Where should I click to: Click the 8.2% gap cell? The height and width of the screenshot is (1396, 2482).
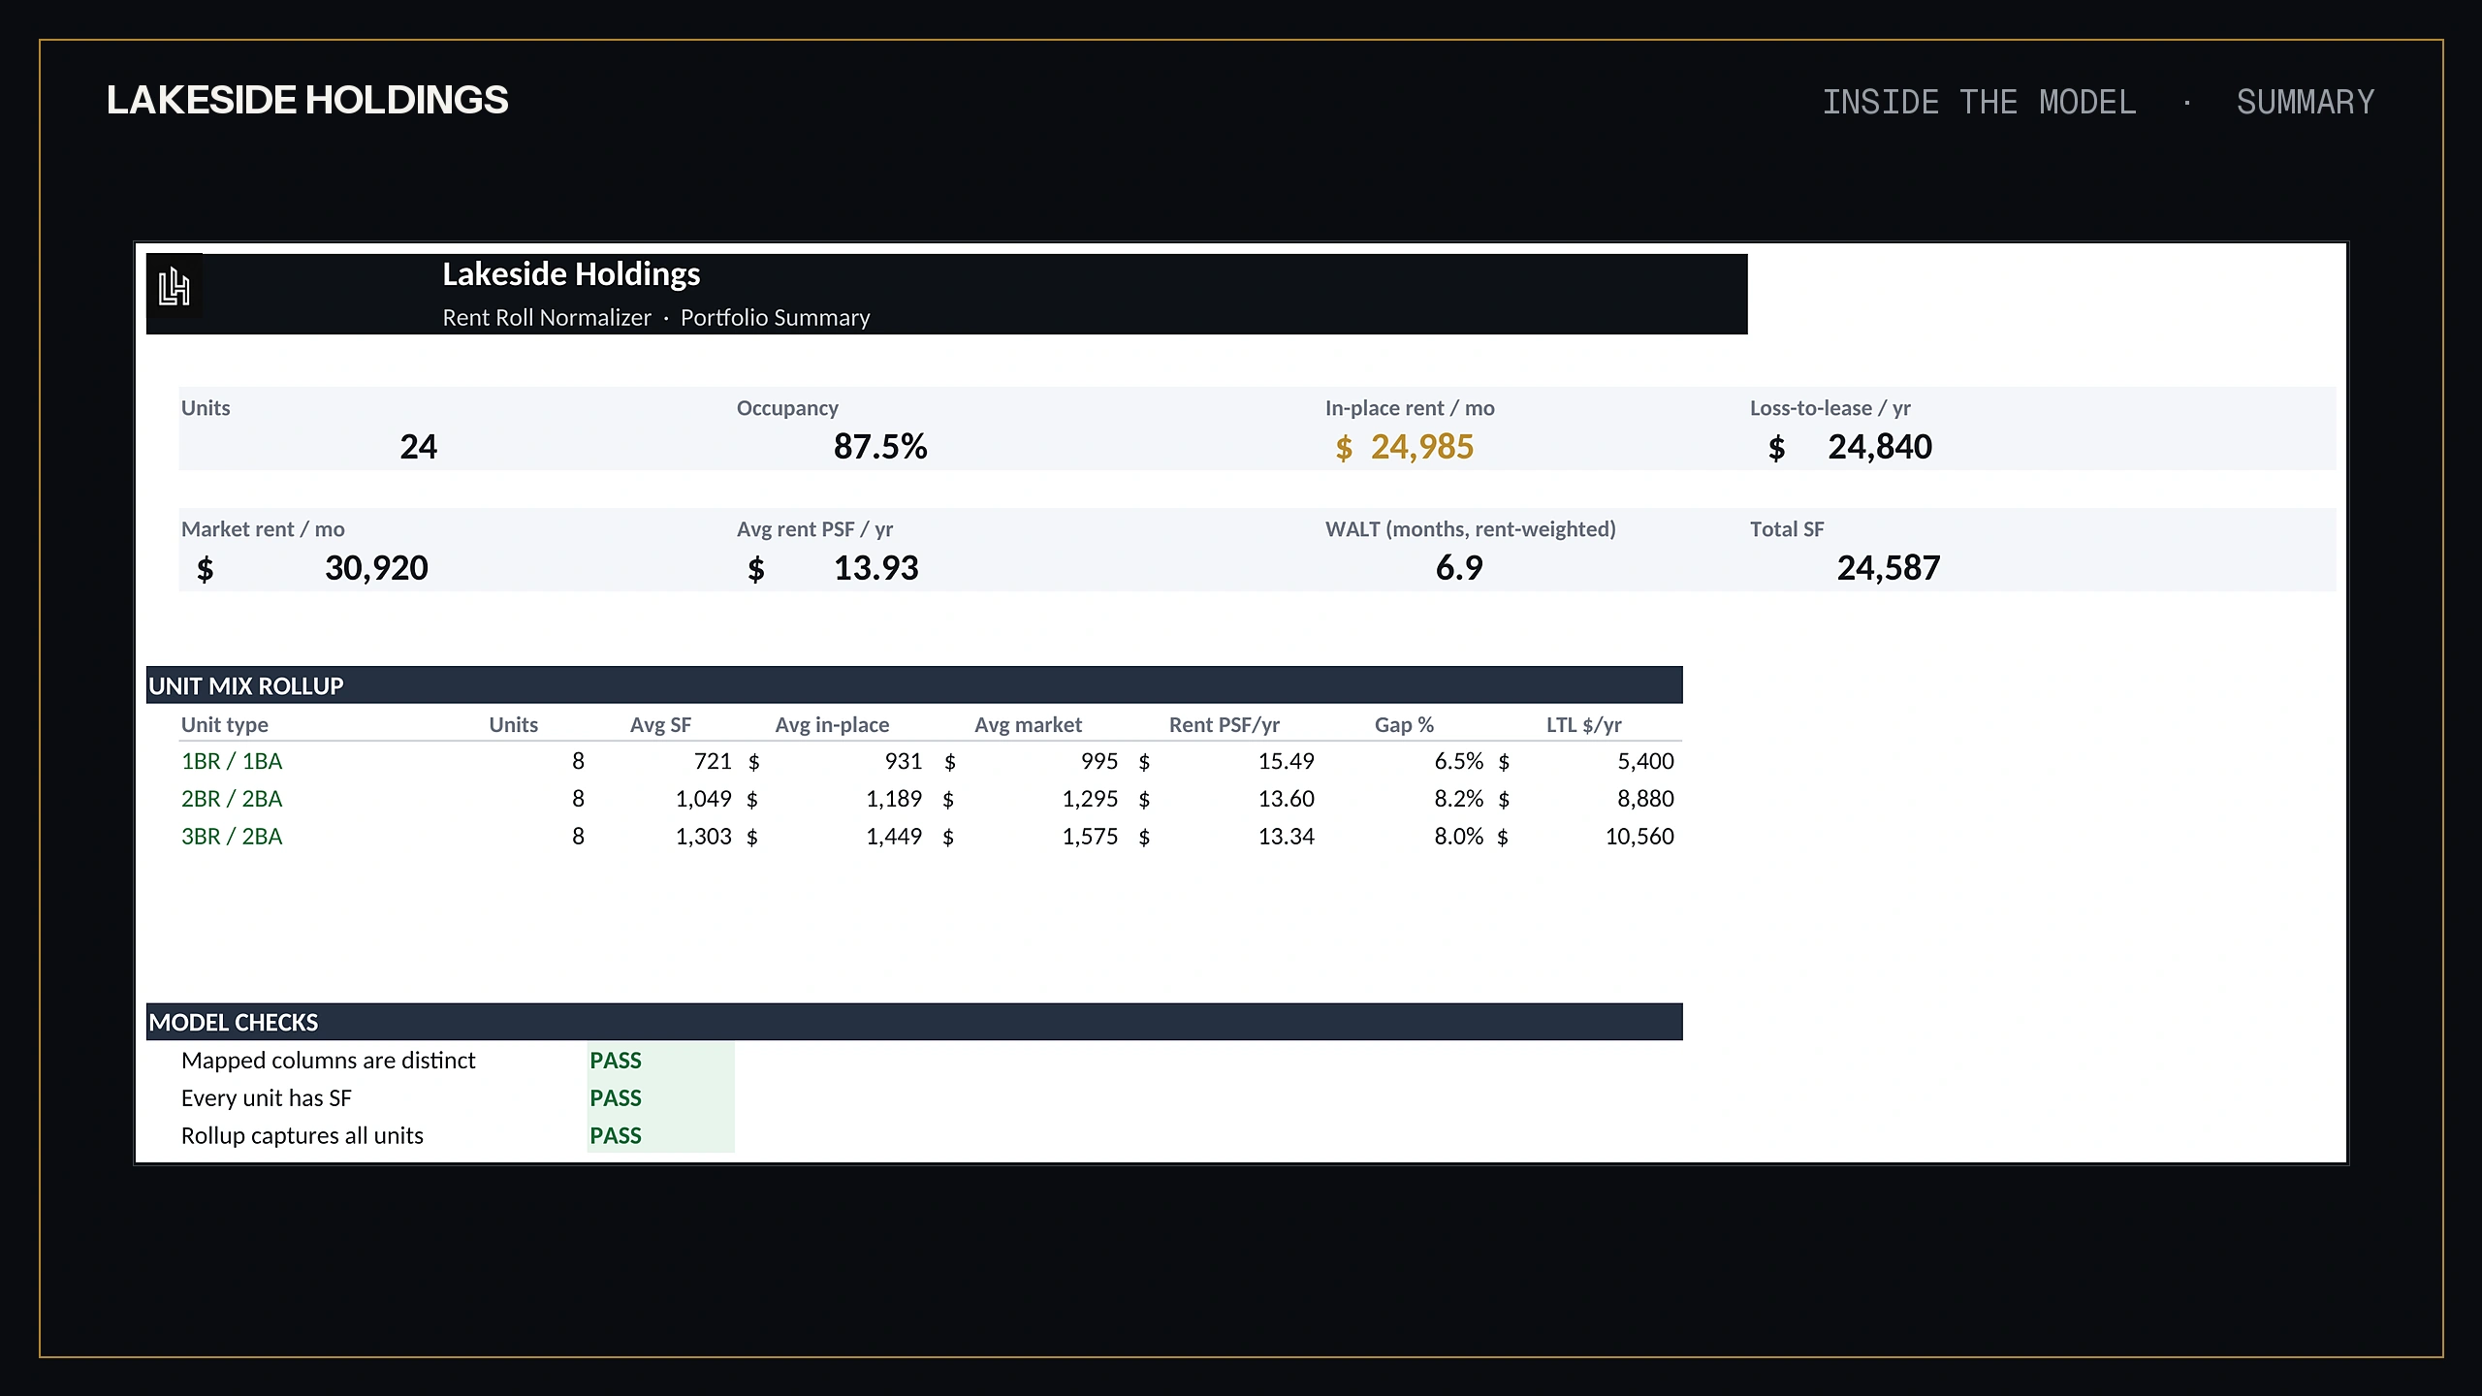(x=1459, y=800)
